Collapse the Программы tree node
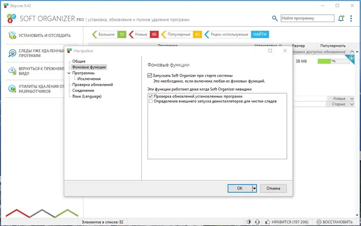 (69, 73)
